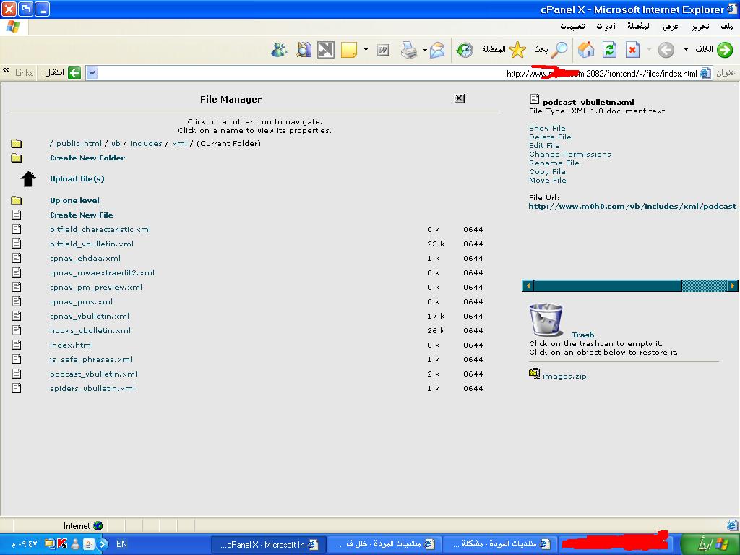Open the Back button history dropdown
Image resolution: width=740 pixels, height=555 pixels.
click(x=687, y=50)
